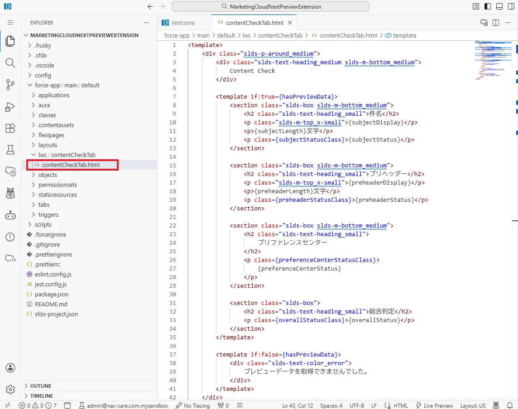Image resolution: width=518 pixels, height=409 pixels.
Task: Open Run and Debug view icon
Action: (10, 107)
